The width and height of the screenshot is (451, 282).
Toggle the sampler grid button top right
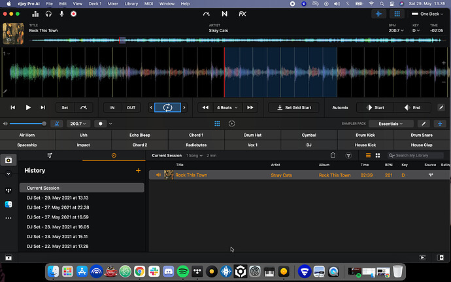pos(397,14)
